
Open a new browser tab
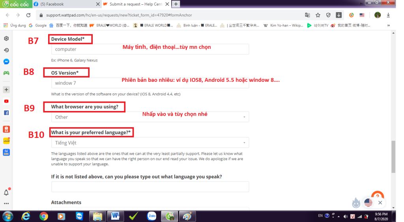pos(176,4)
